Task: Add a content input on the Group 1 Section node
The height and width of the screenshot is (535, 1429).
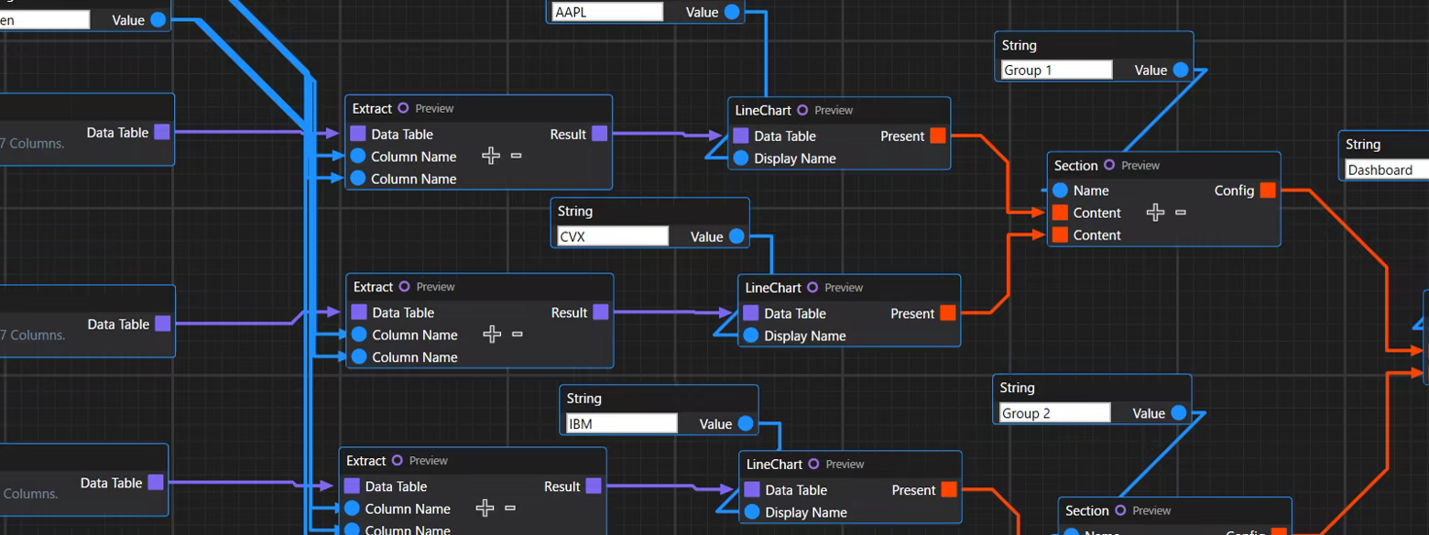Action: pyautogui.click(x=1155, y=213)
